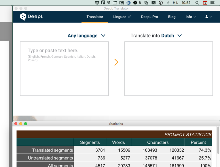The height and width of the screenshot is (167, 220).
Task: Close the Statistics window
Action: [16, 124]
